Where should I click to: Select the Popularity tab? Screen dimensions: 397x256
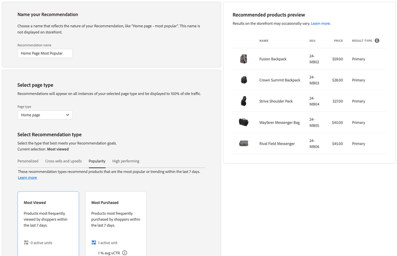click(97, 161)
